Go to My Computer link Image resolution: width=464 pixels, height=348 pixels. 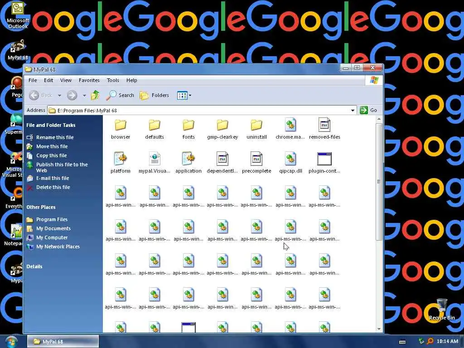[x=52, y=237]
